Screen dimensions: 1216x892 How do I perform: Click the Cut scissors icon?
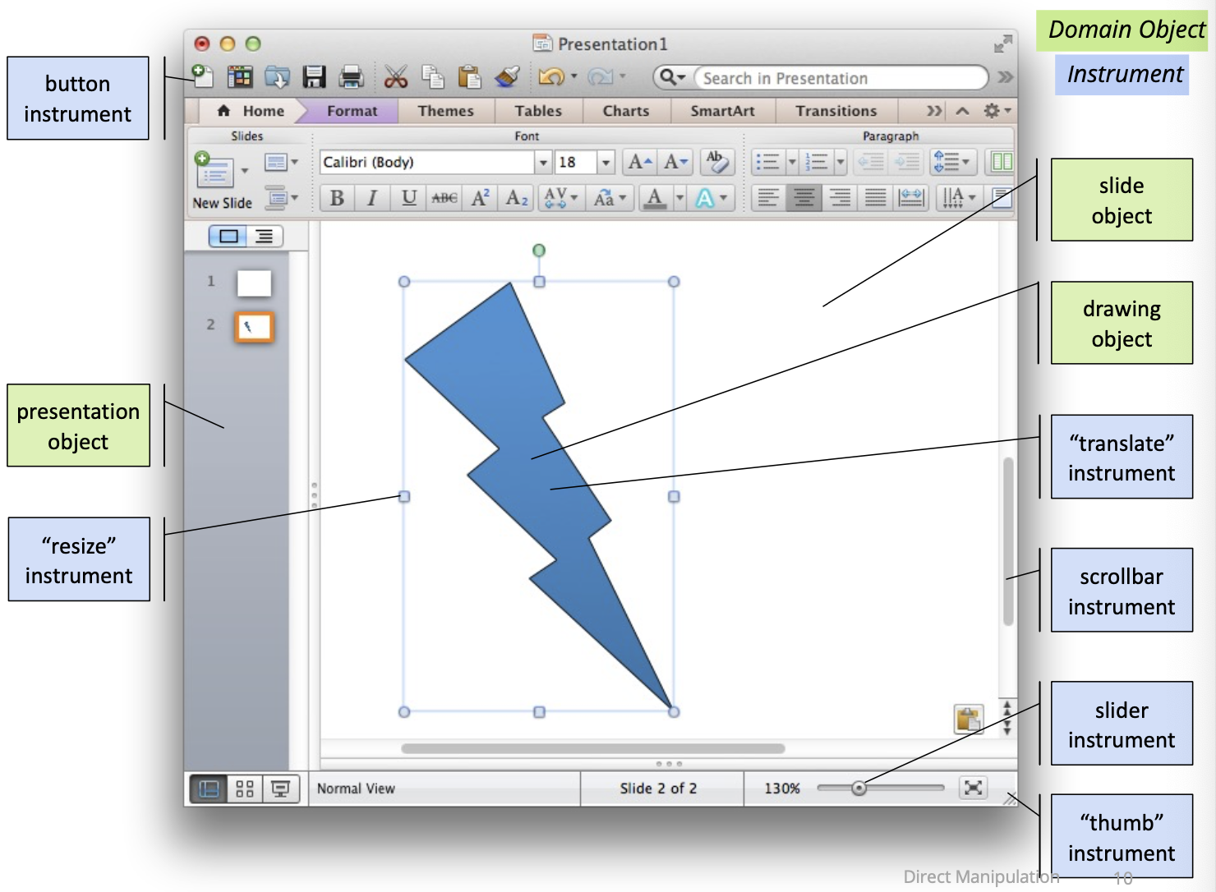click(x=395, y=77)
